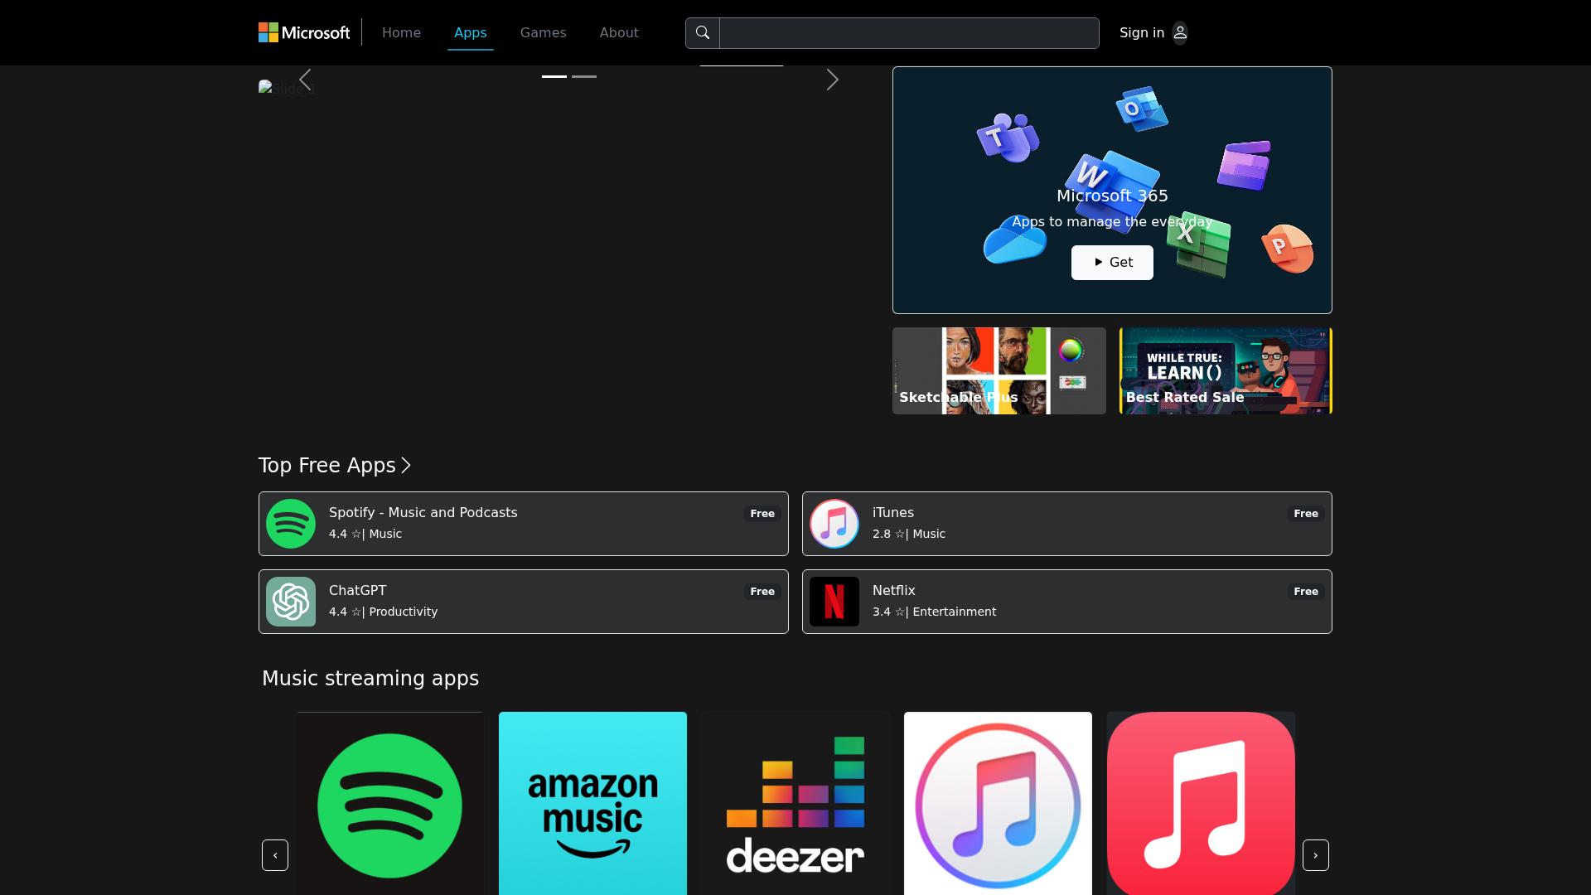Click the Free badge on ChatGPT card
The image size is (1591, 895).
point(762,592)
